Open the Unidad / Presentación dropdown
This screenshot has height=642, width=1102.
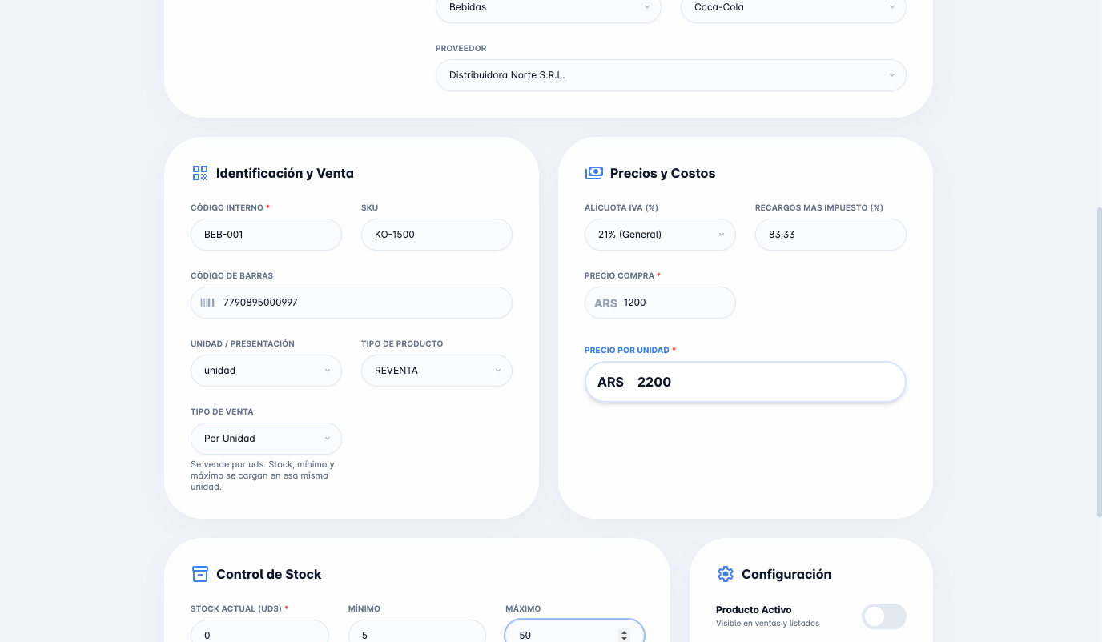266,371
